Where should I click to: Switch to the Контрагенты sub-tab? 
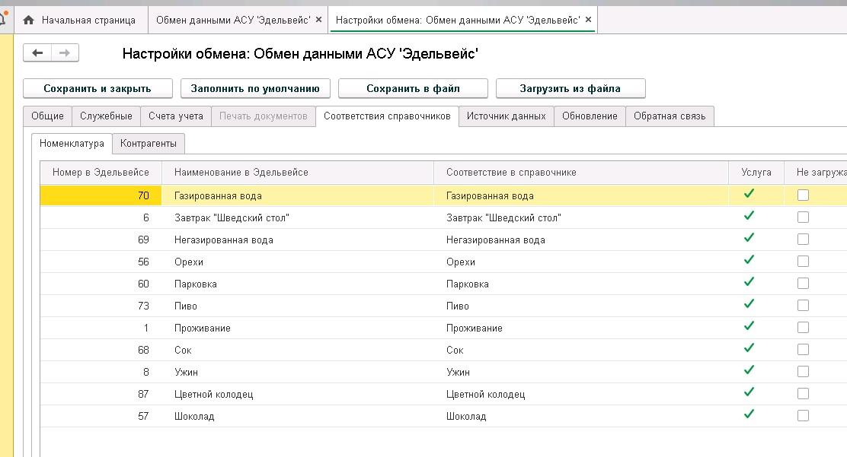[x=149, y=143]
